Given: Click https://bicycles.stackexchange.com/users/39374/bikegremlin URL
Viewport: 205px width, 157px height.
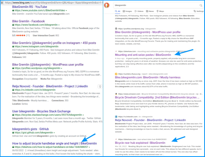Looking at the screenshot, I should (48, 115).
